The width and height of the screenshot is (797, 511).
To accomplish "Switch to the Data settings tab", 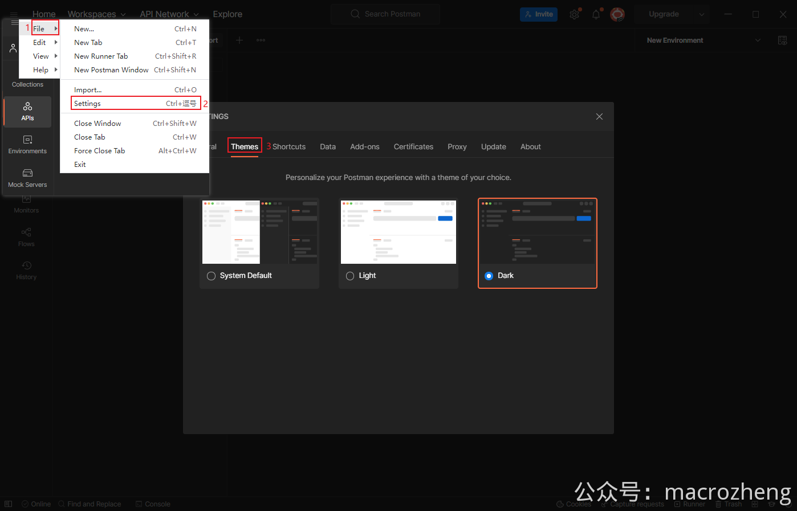I will pyautogui.click(x=328, y=146).
